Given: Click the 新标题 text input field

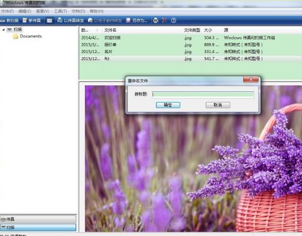Looking at the screenshot, I should pos(203,94).
